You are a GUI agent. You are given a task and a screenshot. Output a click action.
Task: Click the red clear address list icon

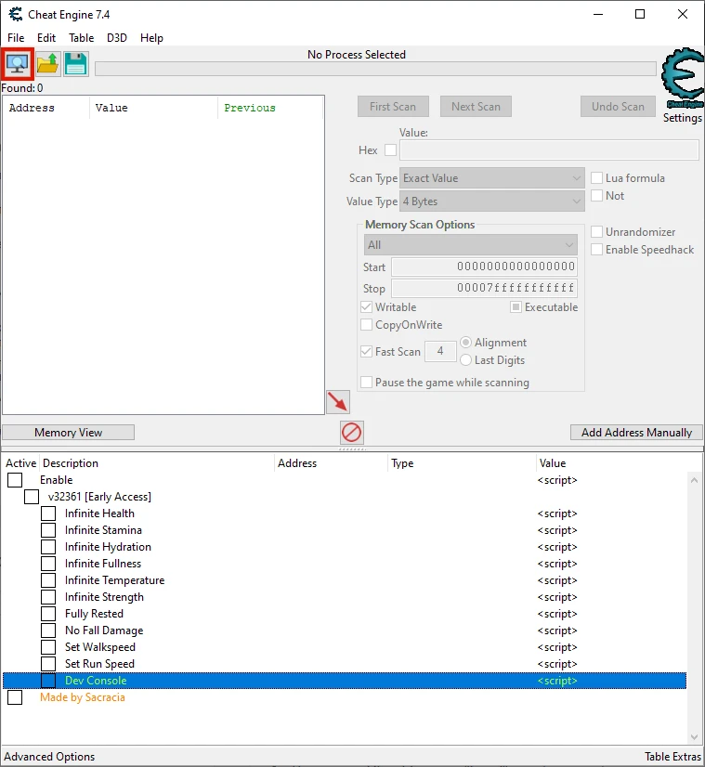click(352, 433)
